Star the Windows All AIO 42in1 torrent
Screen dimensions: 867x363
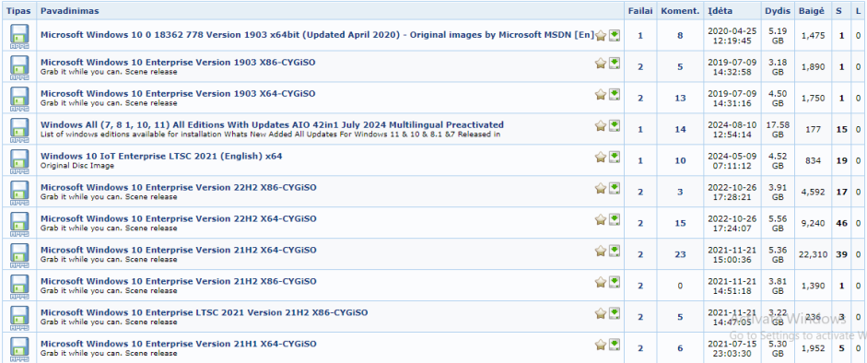[601, 125]
